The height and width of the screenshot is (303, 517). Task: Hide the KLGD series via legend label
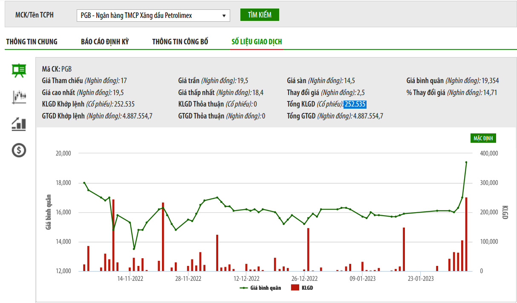tap(307, 288)
